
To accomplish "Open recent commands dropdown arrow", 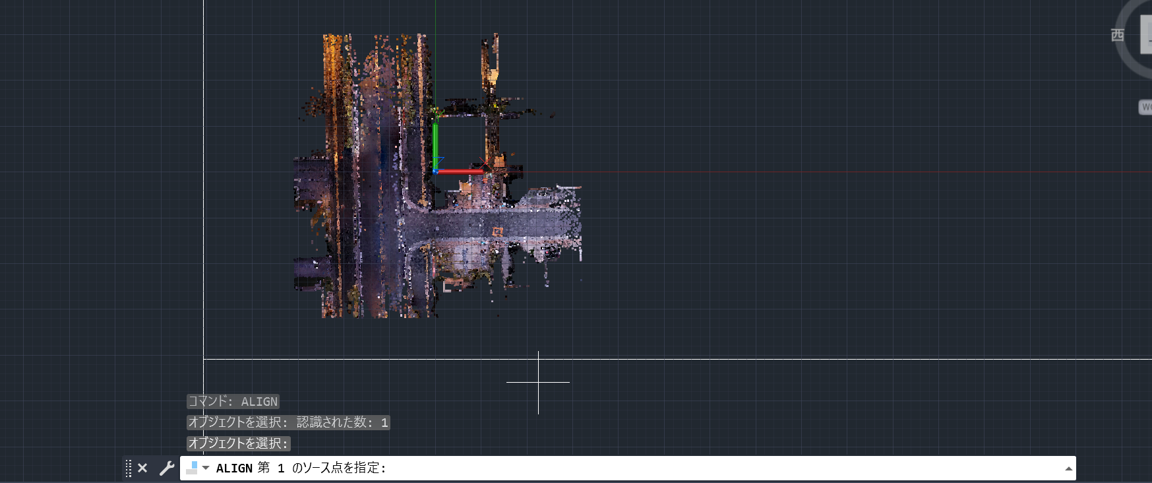I will click(x=206, y=468).
